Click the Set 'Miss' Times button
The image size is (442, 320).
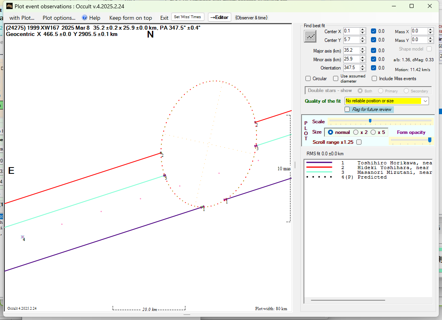coord(188,17)
